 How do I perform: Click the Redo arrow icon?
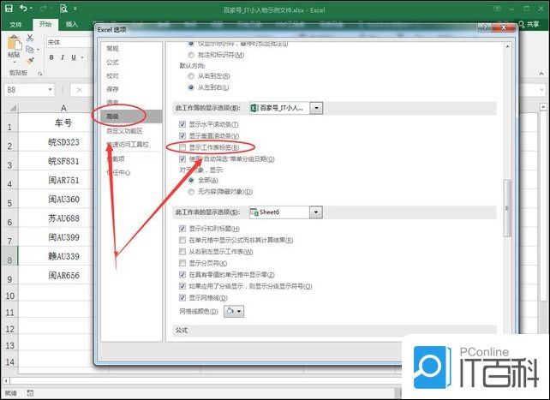(44, 8)
